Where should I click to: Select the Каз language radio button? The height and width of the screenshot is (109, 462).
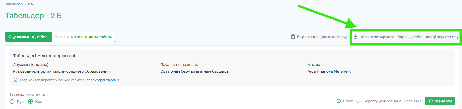(30, 102)
